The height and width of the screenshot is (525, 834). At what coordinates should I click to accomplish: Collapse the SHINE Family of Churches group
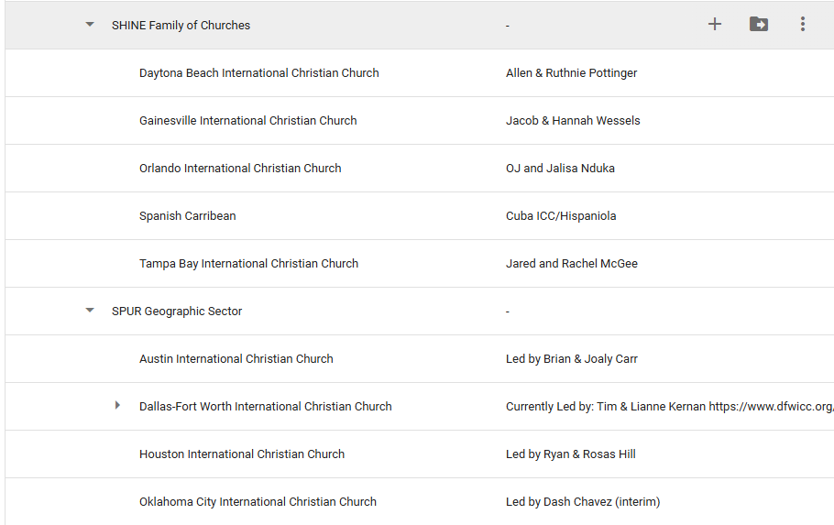pos(90,25)
